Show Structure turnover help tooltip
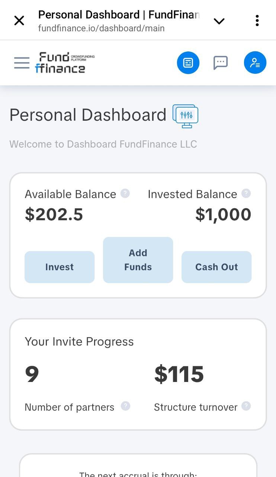The width and height of the screenshot is (276, 477). click(x=246, y=406)
